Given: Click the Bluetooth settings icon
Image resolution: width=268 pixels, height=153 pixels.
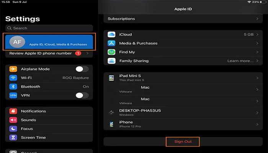Looking at the screenshot, I should [x=13, y=86].
